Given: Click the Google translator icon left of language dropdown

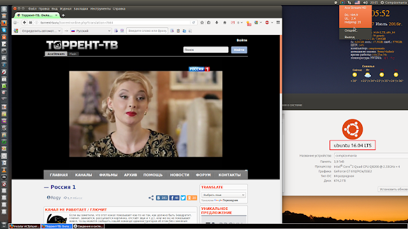Looking at the screenshot, I should (x=16, y=31).
